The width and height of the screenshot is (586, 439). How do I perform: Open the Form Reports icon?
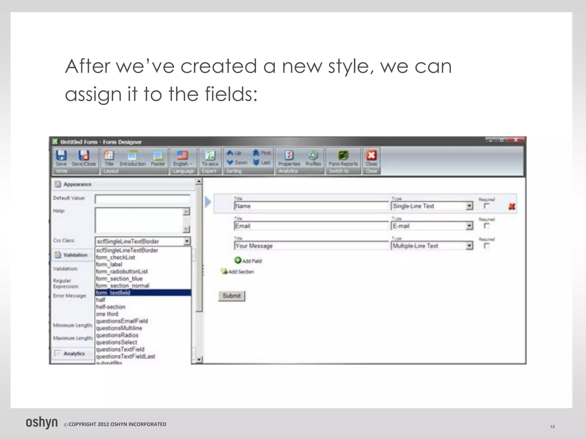click(x=343, y=156)
